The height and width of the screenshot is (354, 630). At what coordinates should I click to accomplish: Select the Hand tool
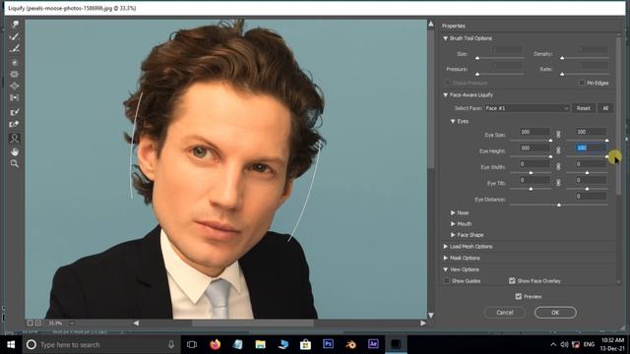pyautogui.click(x=15, y=151)
